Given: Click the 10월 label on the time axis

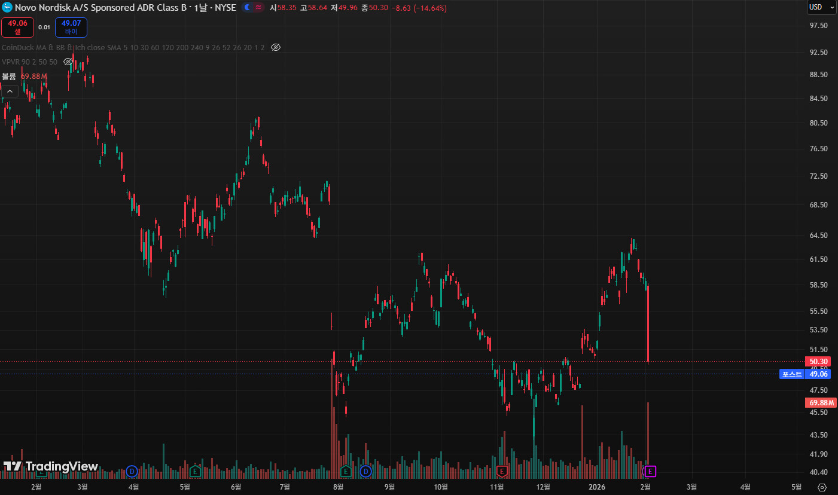Looking at the screenshot, I should [x=441, y=487].
